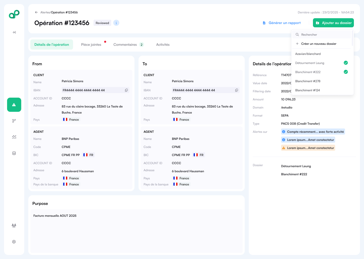Copy the IBAN in the To section

tap(237, 90)
